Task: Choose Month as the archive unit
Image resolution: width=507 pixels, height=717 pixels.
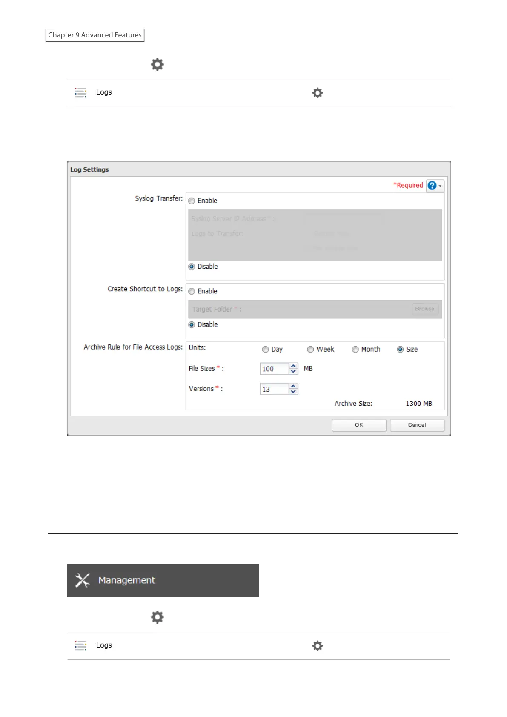Action: point(355,350)
